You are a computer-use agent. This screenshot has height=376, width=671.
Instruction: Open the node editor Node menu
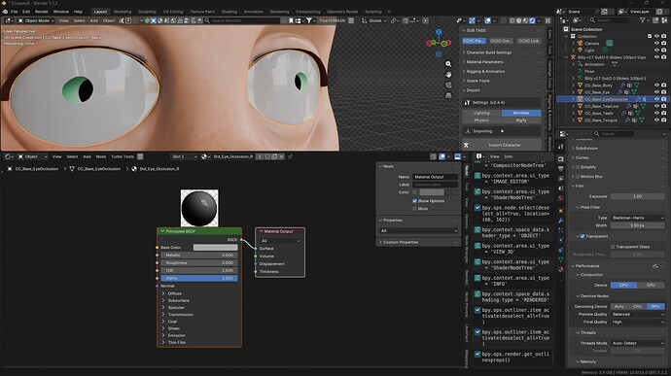[101, 156]
